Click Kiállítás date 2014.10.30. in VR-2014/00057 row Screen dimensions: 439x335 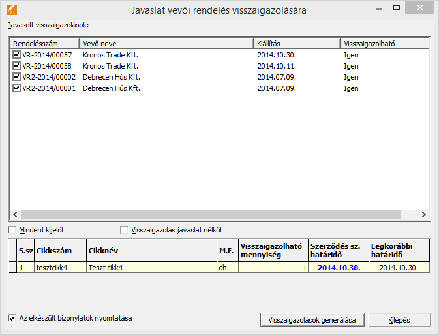pyautogui.click(x=277, y=55)
